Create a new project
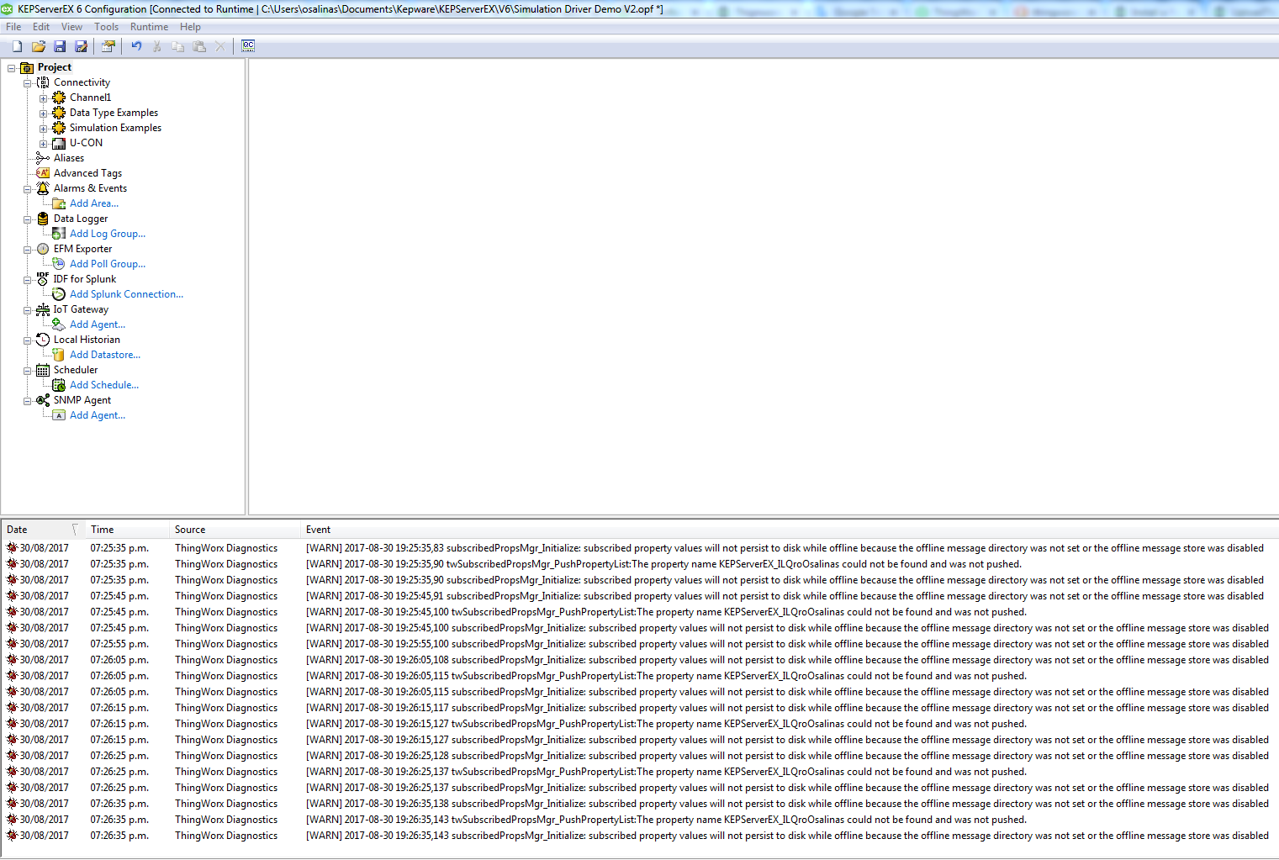 pyautogui.click(x=16, y=46)
